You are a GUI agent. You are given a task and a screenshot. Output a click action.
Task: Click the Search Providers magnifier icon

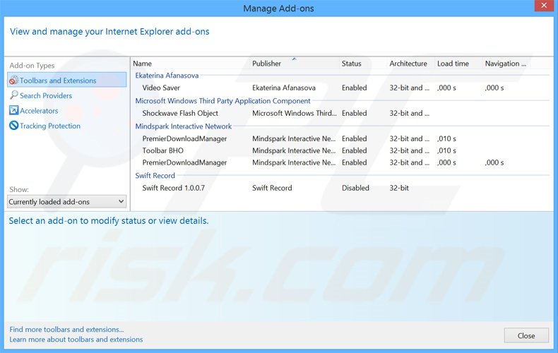coord(13,95)
